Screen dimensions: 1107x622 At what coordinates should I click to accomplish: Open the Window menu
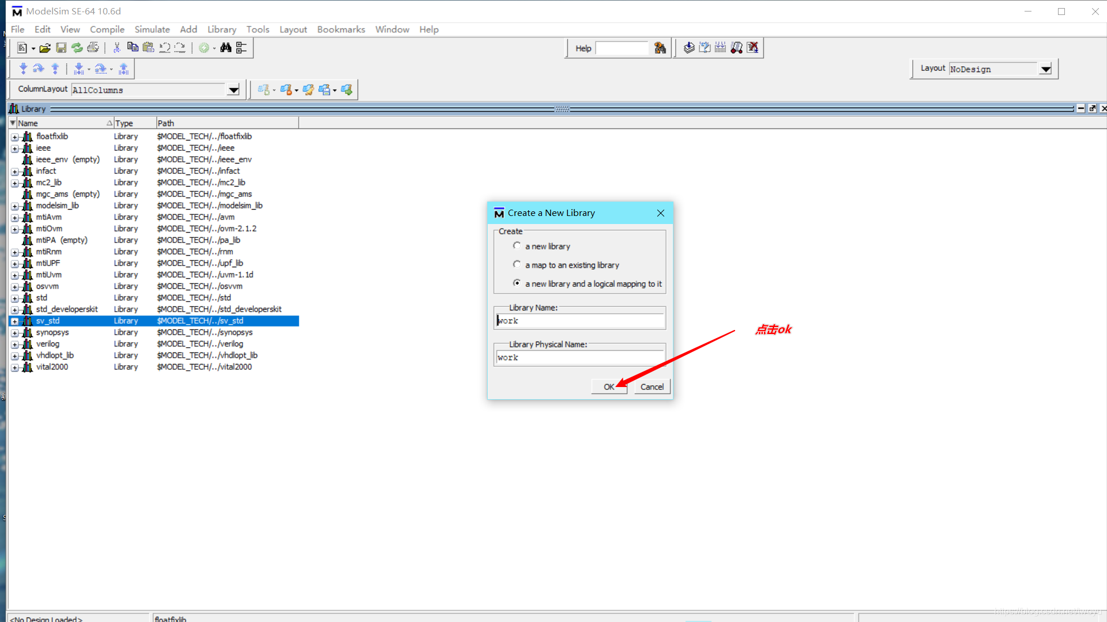(x=392, y=29)
